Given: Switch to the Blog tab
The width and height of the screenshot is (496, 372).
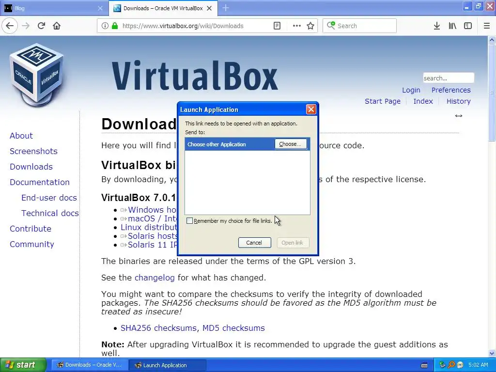Looking at the screenshot, I should (54, 8).
